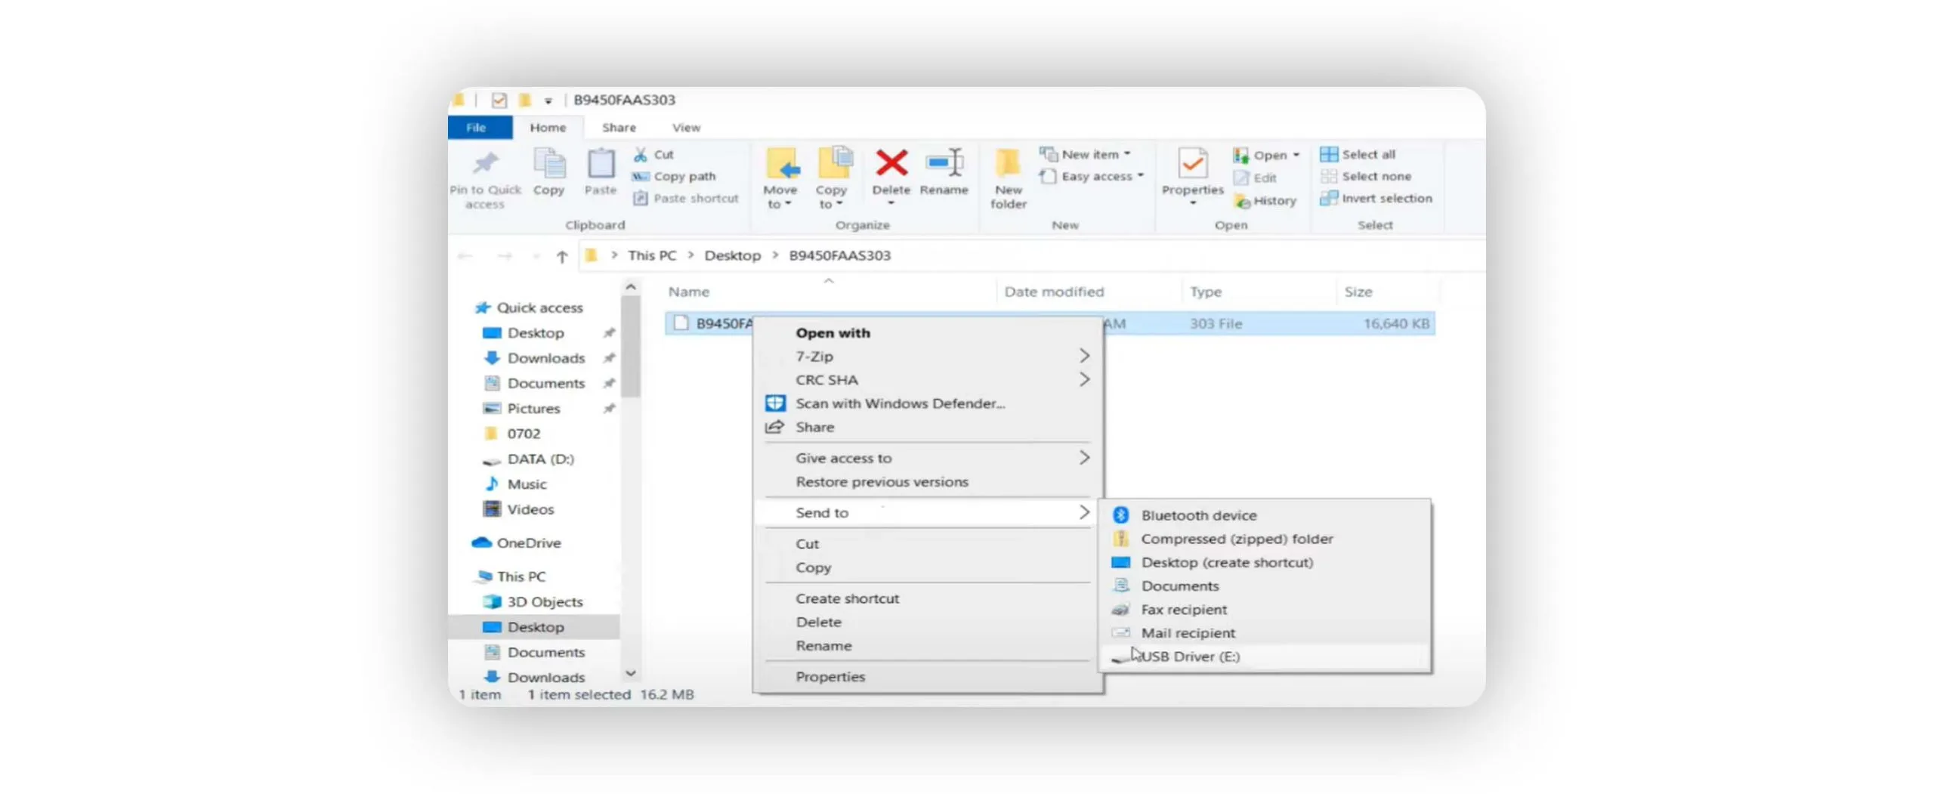
Task: Click the Rename icon in Organize group
Action: click(943, 165)
